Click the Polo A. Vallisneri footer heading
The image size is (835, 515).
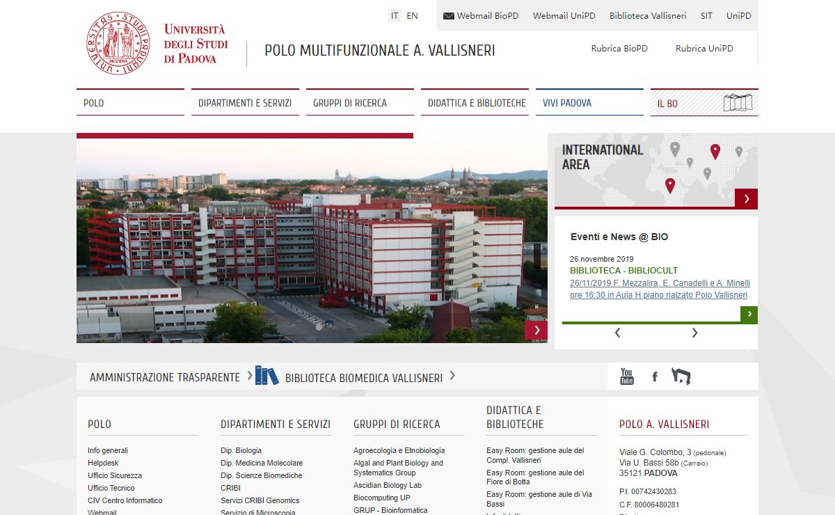click(665, 424)
